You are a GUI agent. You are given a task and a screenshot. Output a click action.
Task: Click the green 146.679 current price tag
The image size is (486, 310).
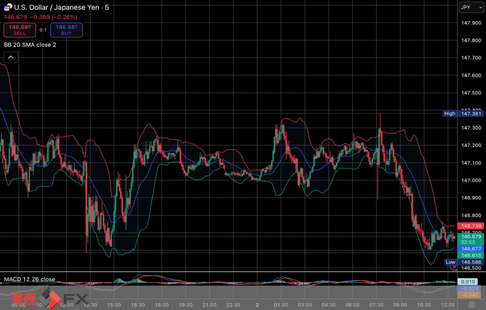[470, 236]
